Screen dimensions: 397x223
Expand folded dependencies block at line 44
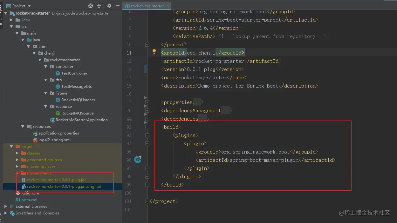click(147, 119)
